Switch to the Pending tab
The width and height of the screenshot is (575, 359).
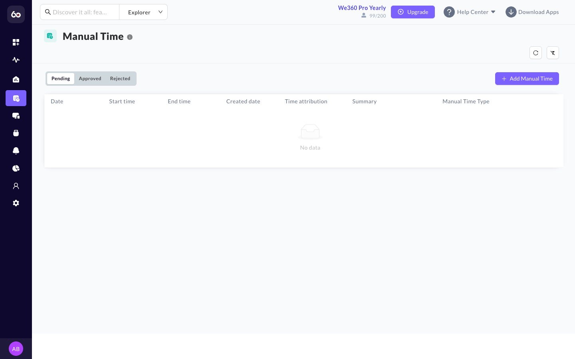click(61, 79)
